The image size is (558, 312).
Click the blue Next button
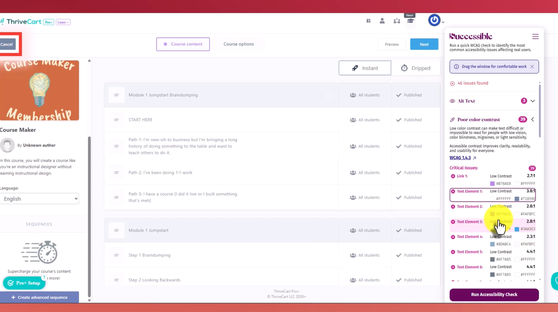click(424, 44)
